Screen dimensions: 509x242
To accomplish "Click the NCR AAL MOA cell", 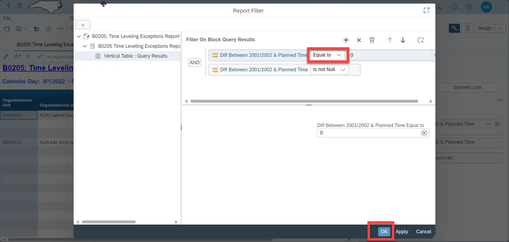I will [56, 143].
